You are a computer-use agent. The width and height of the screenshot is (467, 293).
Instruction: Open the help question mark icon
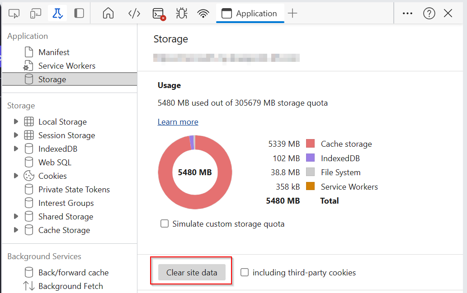pos(429,14)
